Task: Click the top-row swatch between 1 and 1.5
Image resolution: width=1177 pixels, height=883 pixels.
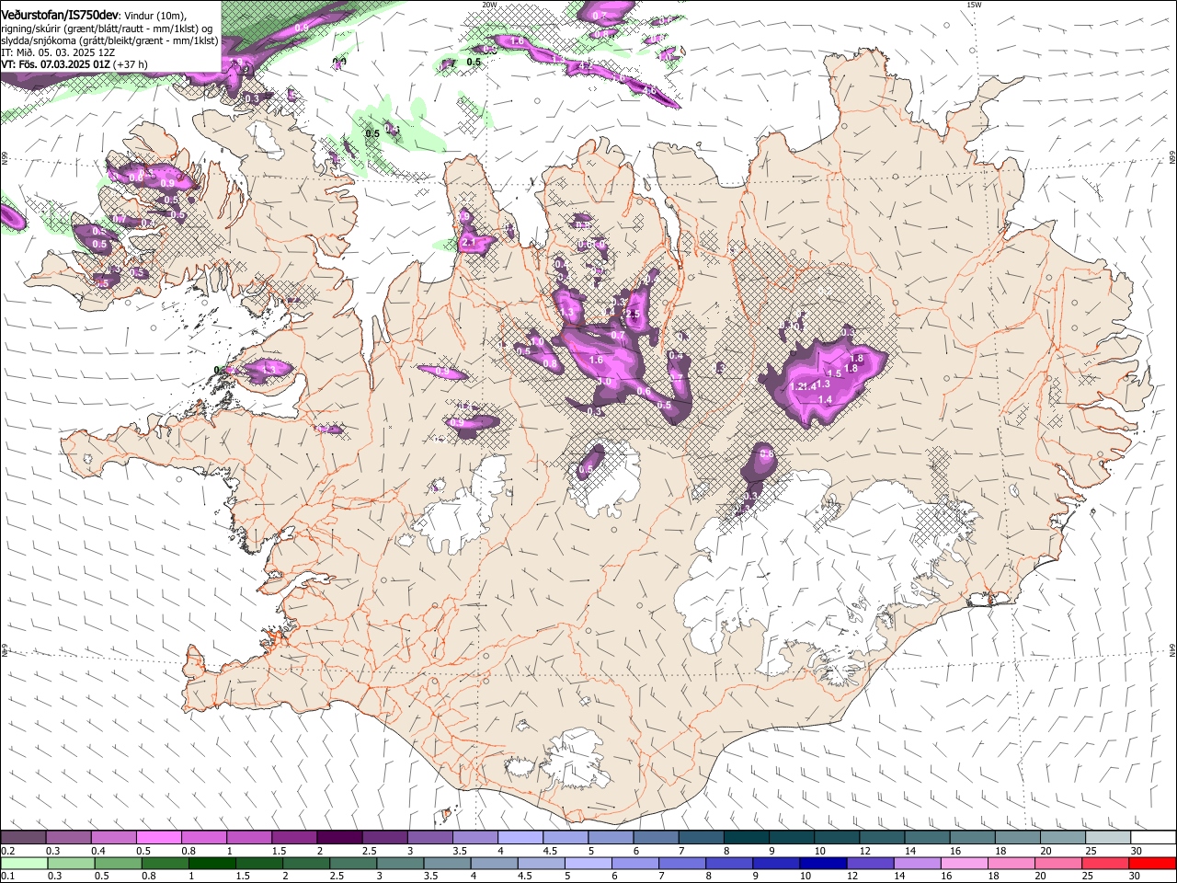Action: pyautogui.click(x=249, y=838)
